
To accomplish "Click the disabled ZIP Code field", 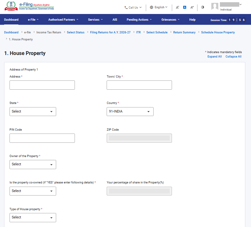I will (139, 138).
